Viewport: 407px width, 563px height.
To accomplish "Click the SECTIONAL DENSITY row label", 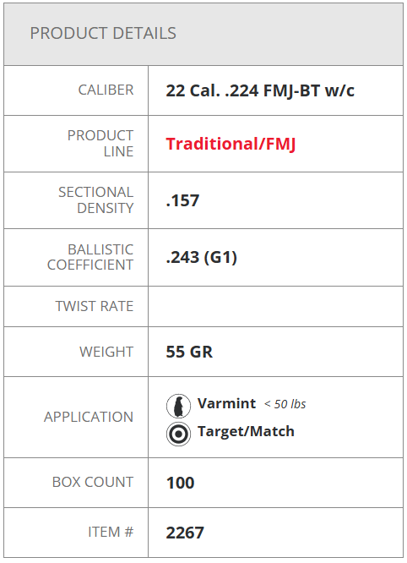I will pyautogui.click(x=95, y=200).
